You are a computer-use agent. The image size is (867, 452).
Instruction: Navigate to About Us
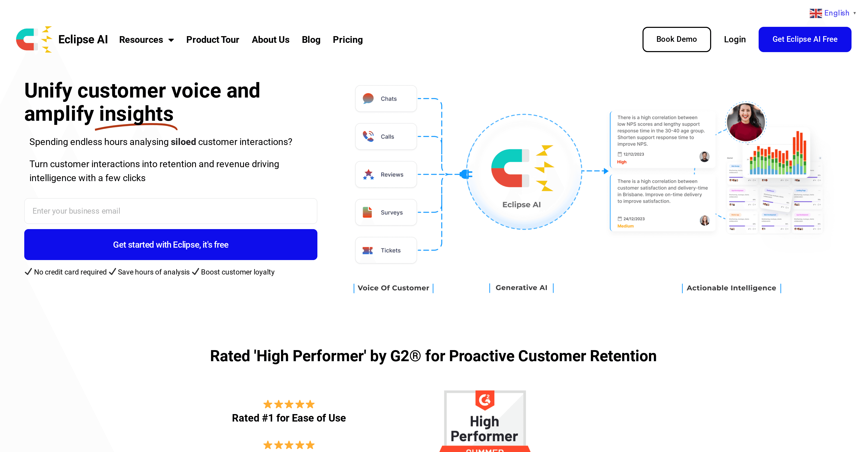pyautogui.click(x=271, y=40)
